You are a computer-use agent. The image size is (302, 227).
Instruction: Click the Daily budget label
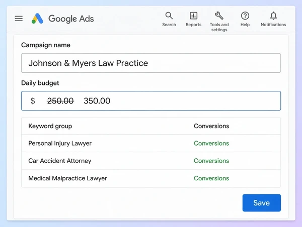coord(40,83)
